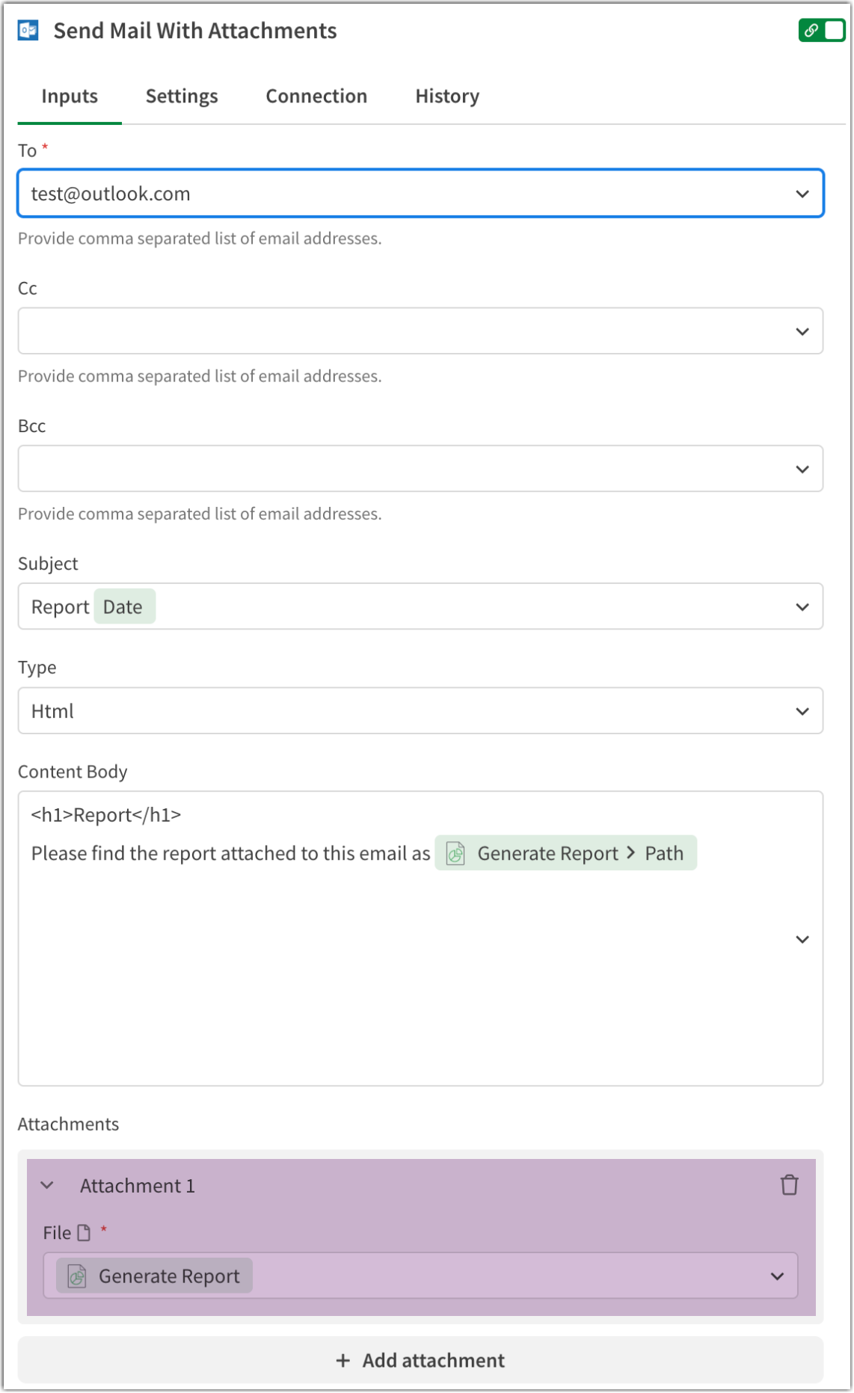
Task: Click the file icon beside File label
Action: point(84,1233)
